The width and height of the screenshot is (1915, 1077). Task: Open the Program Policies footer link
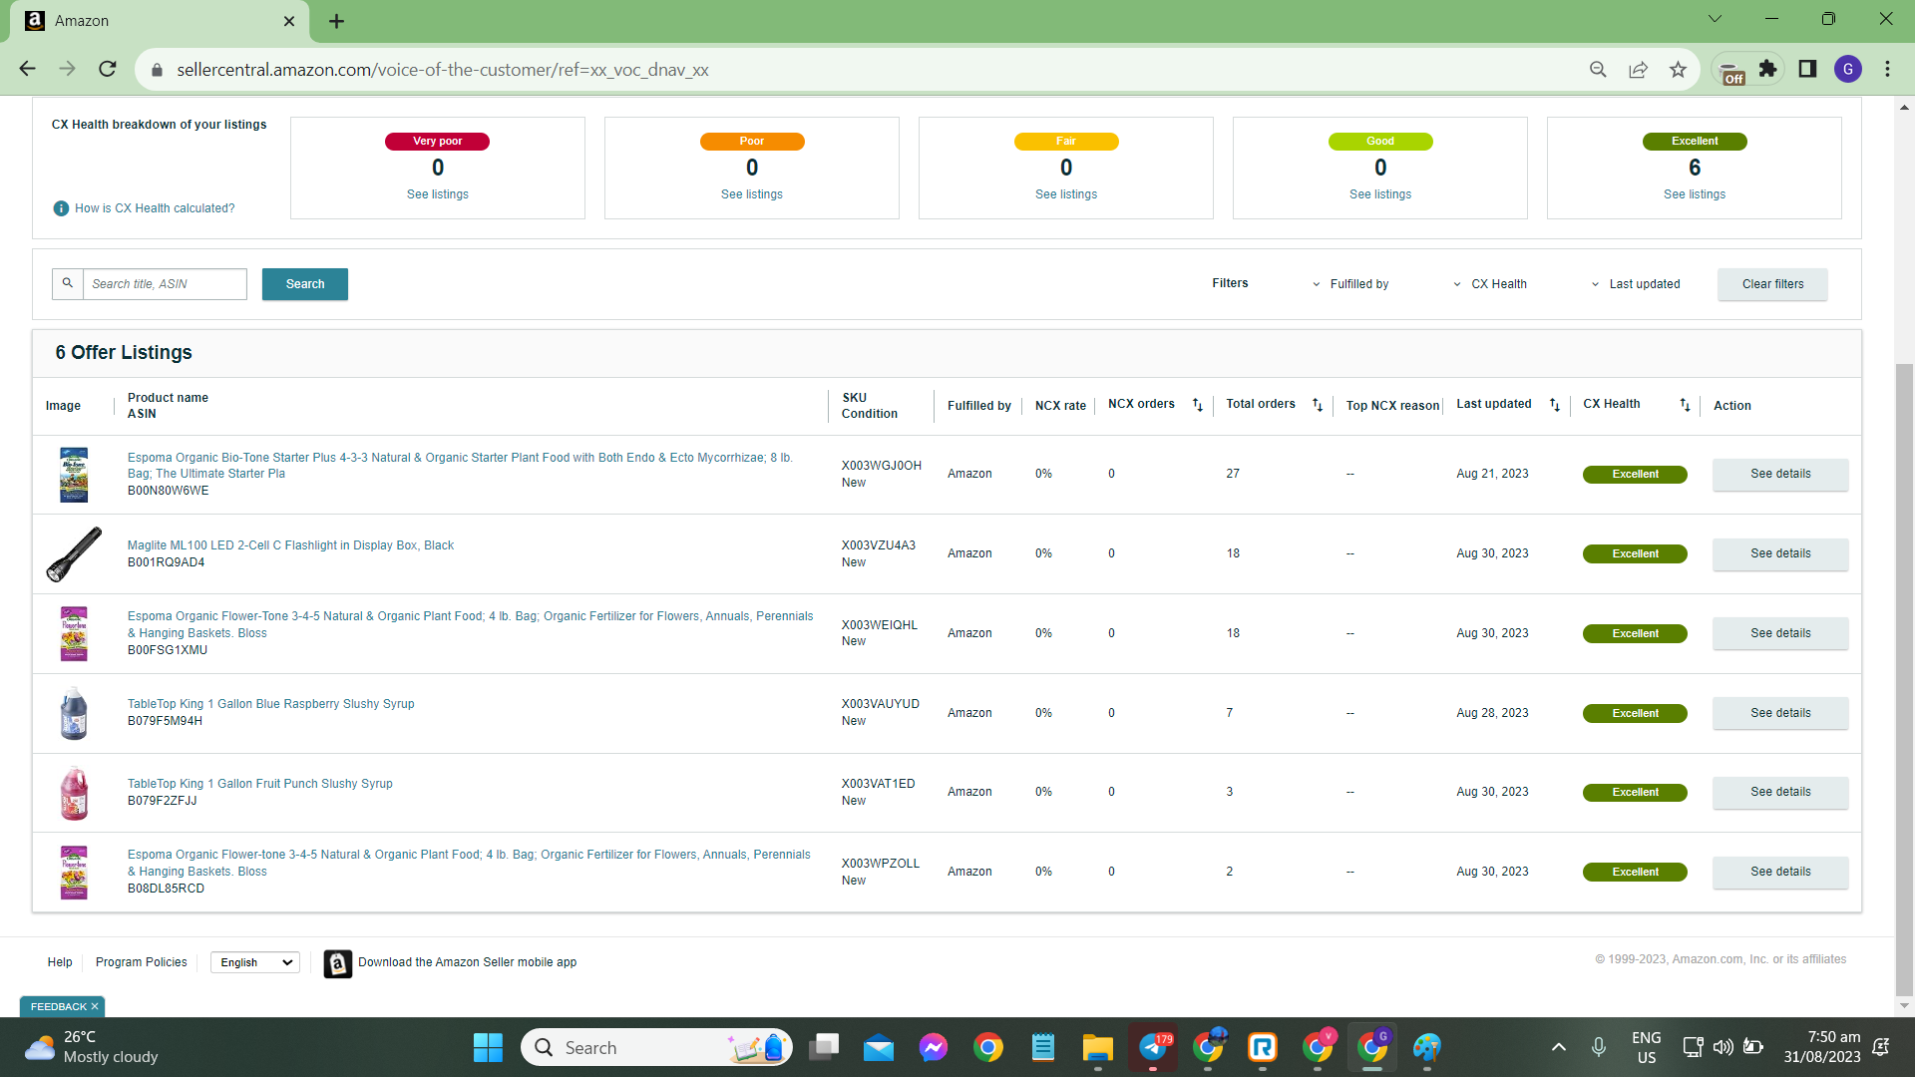pos(142,962)
